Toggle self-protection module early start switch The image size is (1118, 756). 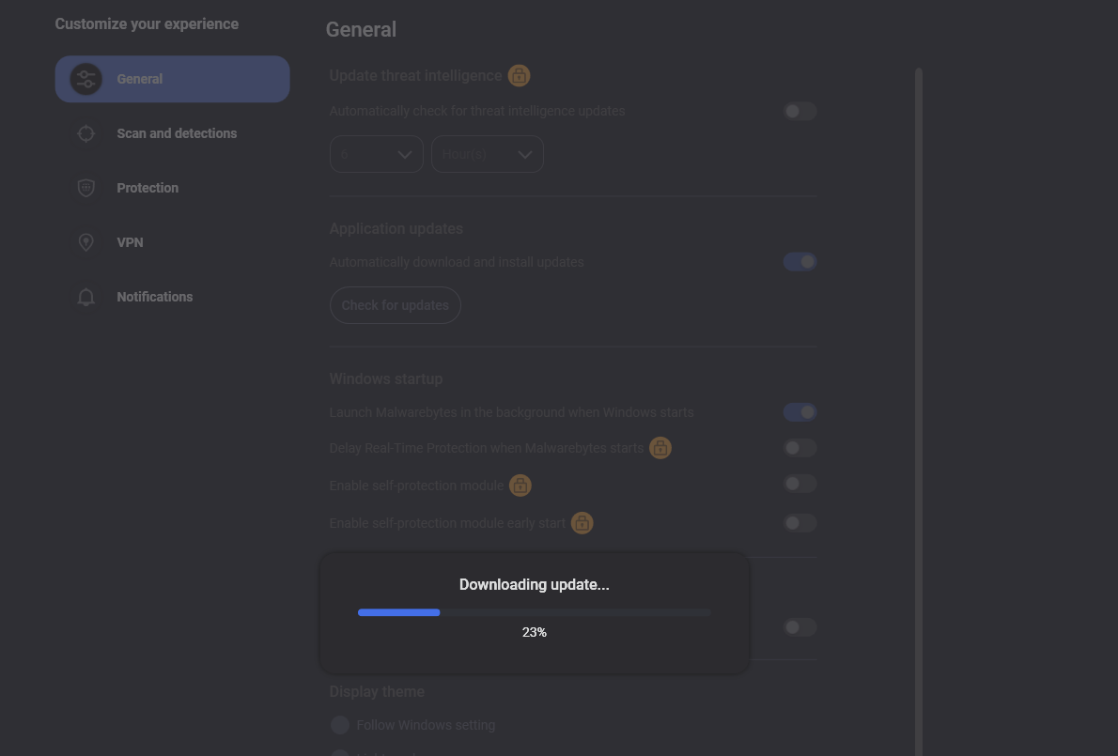800,523
